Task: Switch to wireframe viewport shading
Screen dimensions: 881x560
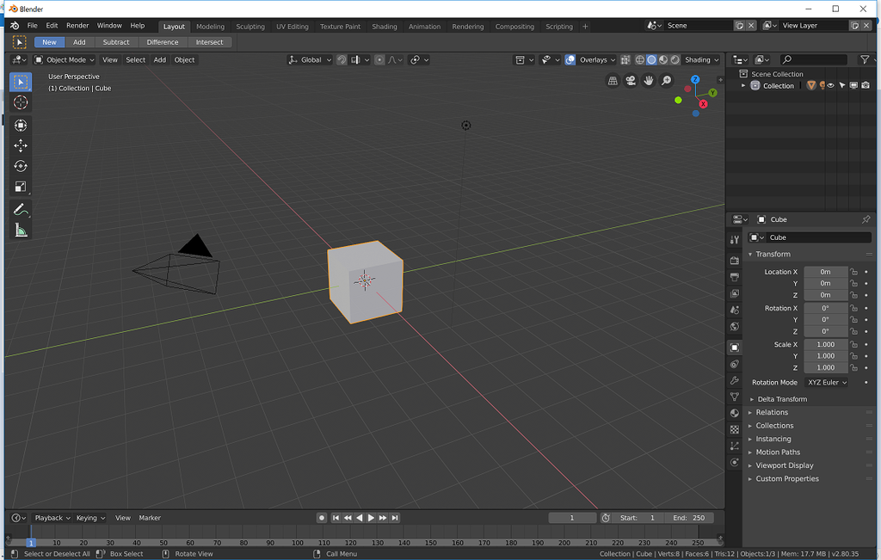Action: coord(639,59)
